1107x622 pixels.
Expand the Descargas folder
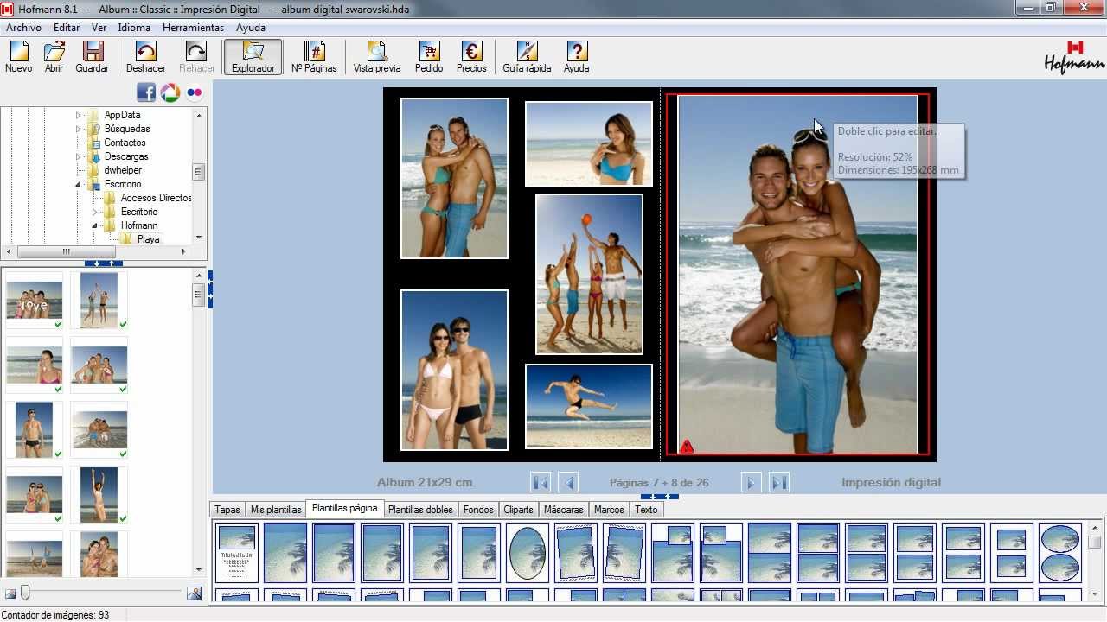pyautogui.click(x=78, y=156)
